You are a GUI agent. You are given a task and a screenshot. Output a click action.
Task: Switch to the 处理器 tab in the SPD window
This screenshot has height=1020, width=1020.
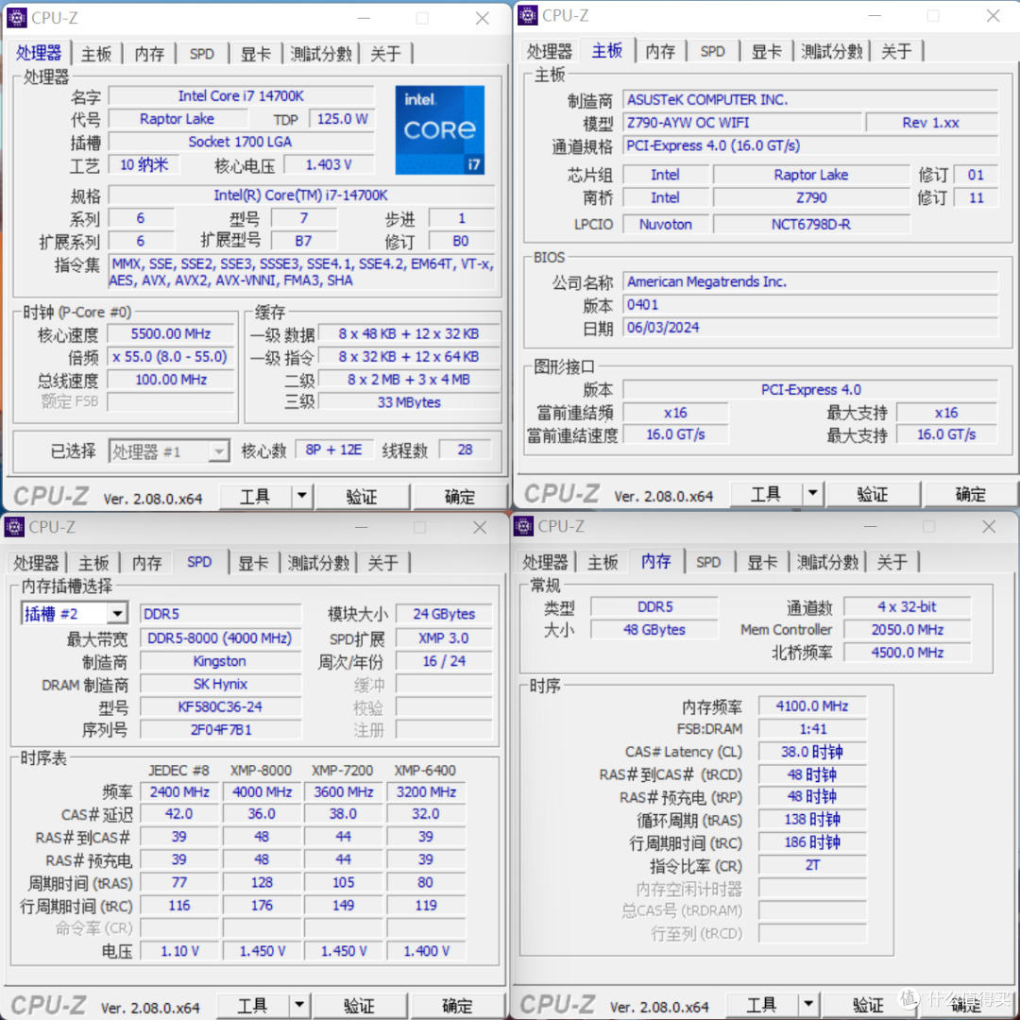pyautogui.click(x=37, y=563)
